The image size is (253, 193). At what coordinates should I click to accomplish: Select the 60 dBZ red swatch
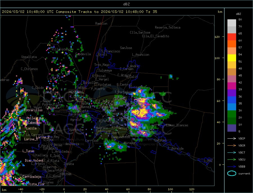232,37
